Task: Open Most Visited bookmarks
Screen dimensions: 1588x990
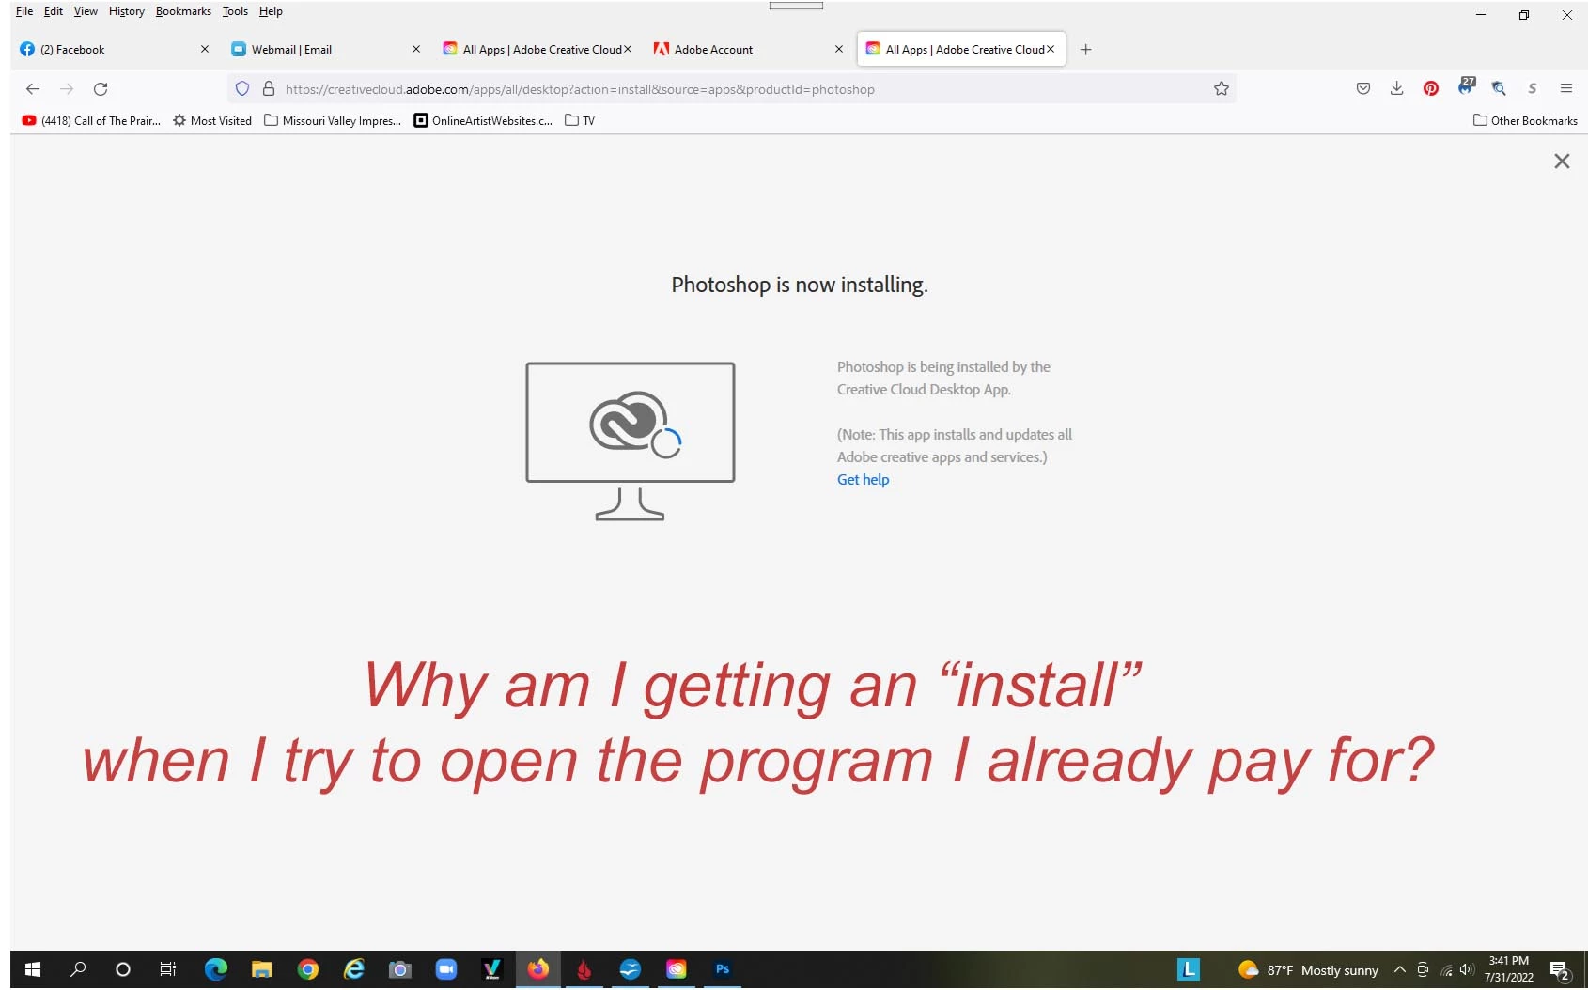Action: [x=212, y=120]
